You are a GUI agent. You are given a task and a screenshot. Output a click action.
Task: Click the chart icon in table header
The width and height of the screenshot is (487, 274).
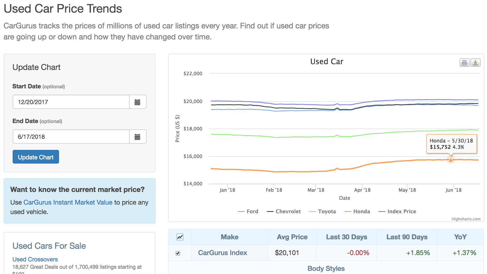coord(180,237)
